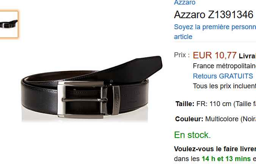Open the Azzaro brand link

pos(185,2)
